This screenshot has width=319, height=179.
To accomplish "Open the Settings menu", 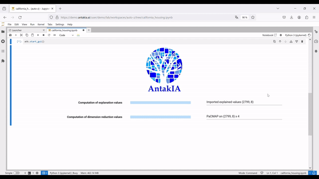I will coord(60,24).
